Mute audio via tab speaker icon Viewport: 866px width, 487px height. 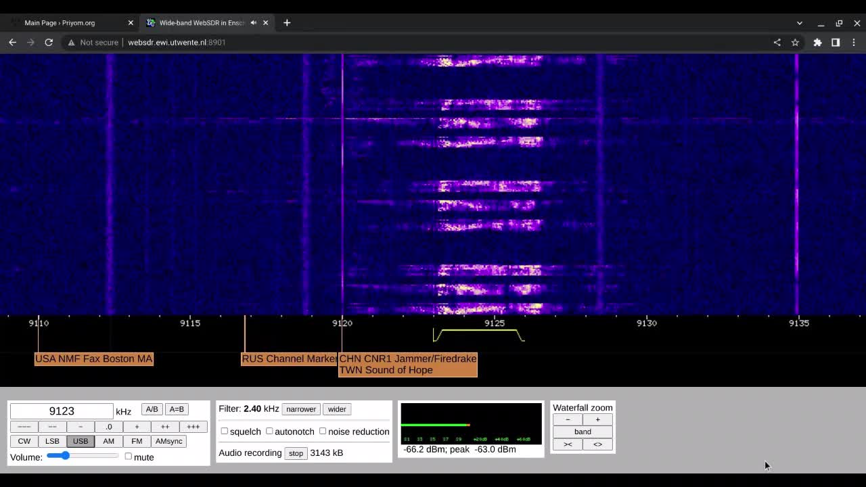point(254,22)
